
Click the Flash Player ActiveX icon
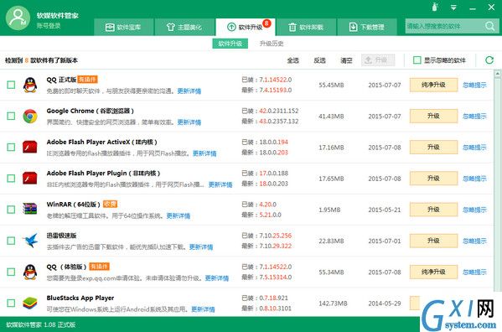[30, 148]
